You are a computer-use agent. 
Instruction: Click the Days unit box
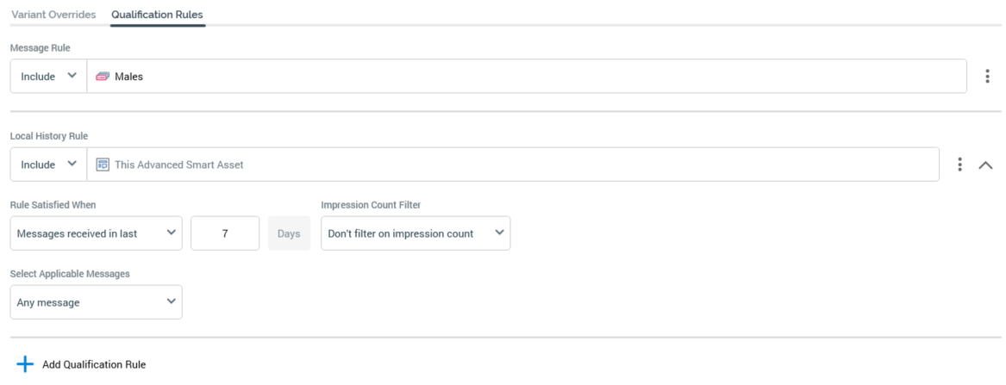pos(289,233)
